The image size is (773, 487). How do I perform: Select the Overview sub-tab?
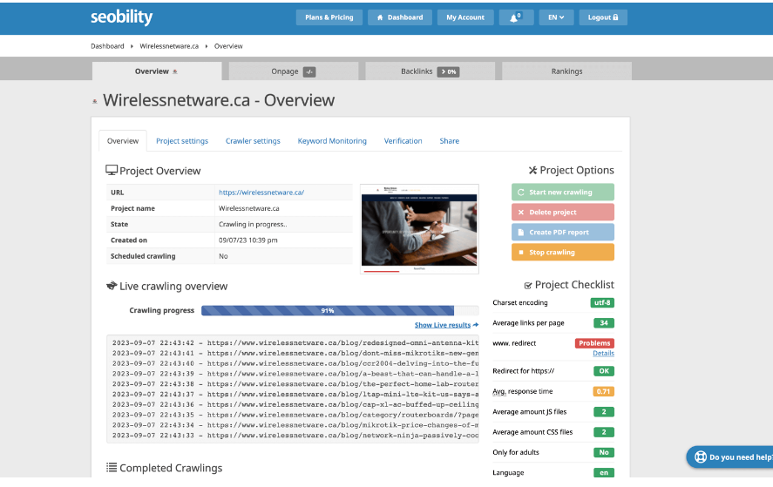pos(123,141)
